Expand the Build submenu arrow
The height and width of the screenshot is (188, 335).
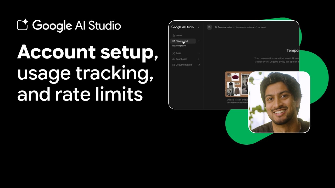tap(199, 53)
